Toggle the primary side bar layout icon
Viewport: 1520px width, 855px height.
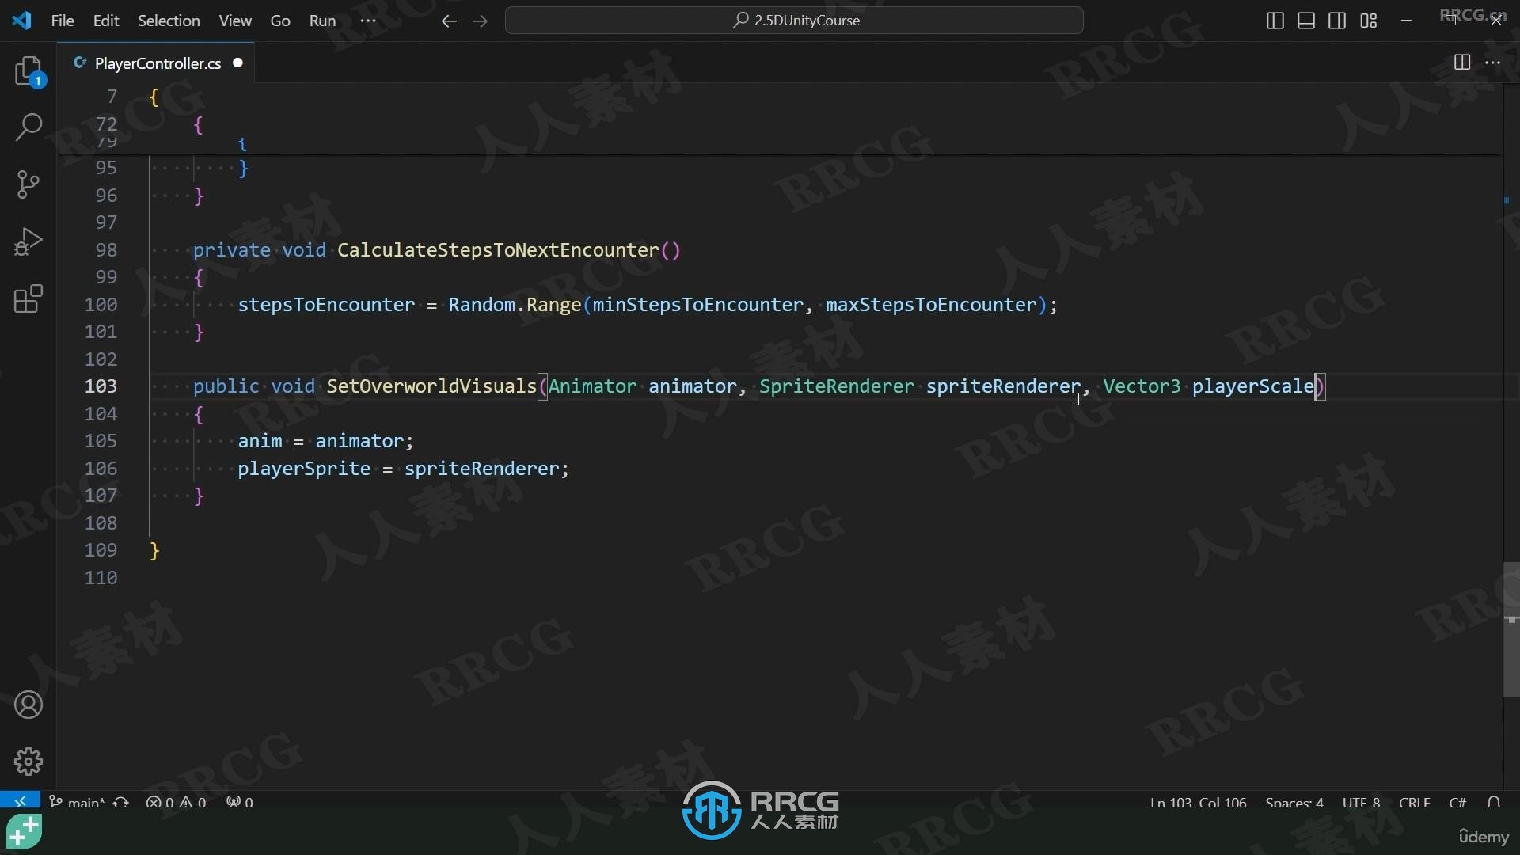[x=1275, y=21]
